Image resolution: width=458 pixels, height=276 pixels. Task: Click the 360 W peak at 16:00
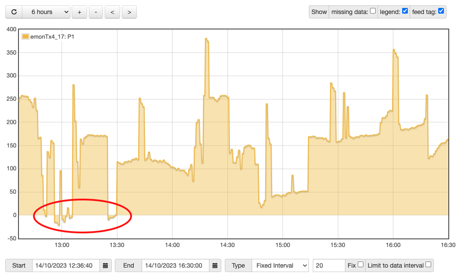point(394,50)
